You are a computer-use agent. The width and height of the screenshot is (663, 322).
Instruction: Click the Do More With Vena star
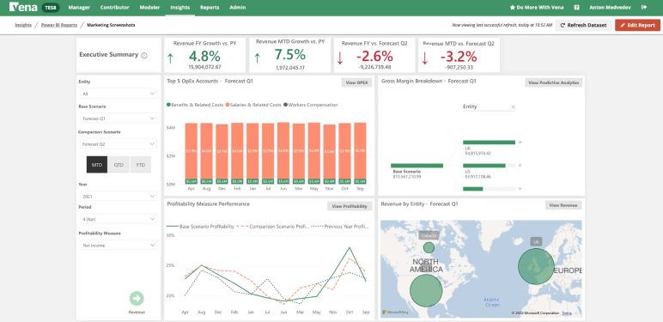pos(512,8)
